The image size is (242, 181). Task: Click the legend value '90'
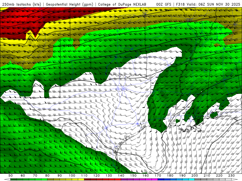(x=60, y=176)
